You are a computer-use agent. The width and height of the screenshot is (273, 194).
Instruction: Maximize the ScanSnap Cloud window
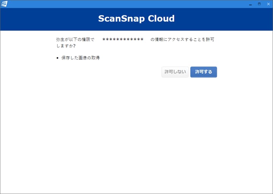[259, 4]
